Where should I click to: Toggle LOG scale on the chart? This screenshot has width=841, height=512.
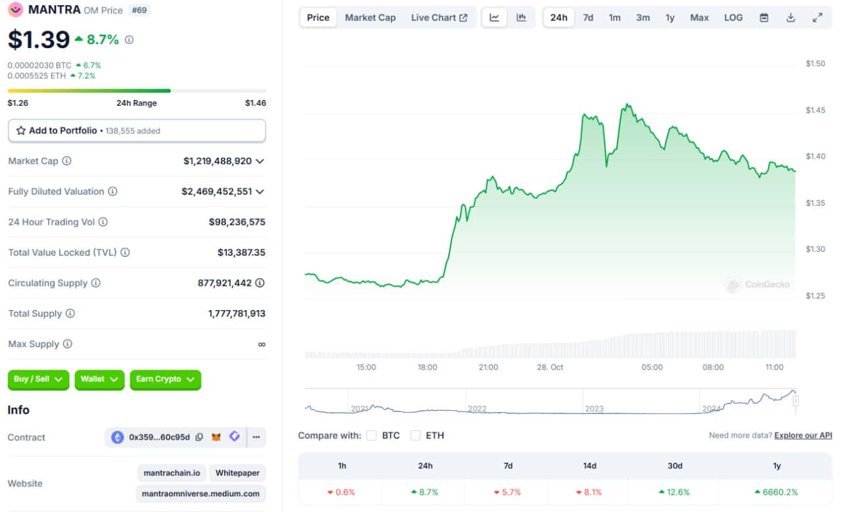[x=733, y=18]
